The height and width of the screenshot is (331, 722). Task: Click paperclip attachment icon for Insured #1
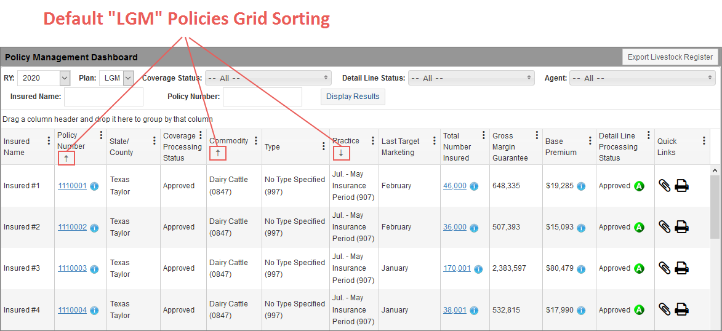point(664,186)
